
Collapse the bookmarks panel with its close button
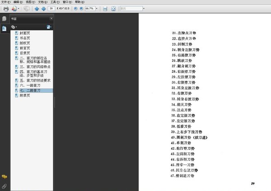[51, 19]
